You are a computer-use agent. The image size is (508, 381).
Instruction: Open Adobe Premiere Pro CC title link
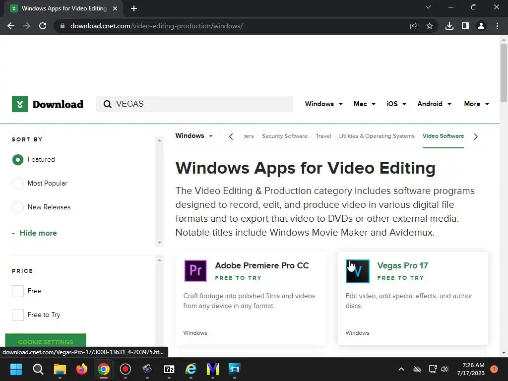(x=262, y=265)
